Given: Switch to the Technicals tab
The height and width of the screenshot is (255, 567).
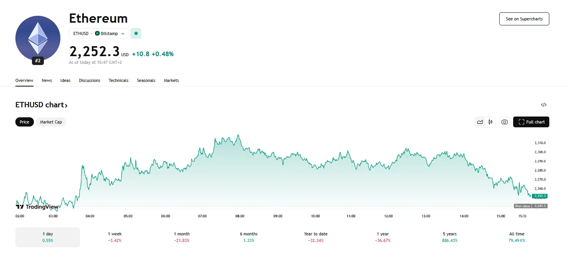Looking at the screenshot, I should [118, 80].
